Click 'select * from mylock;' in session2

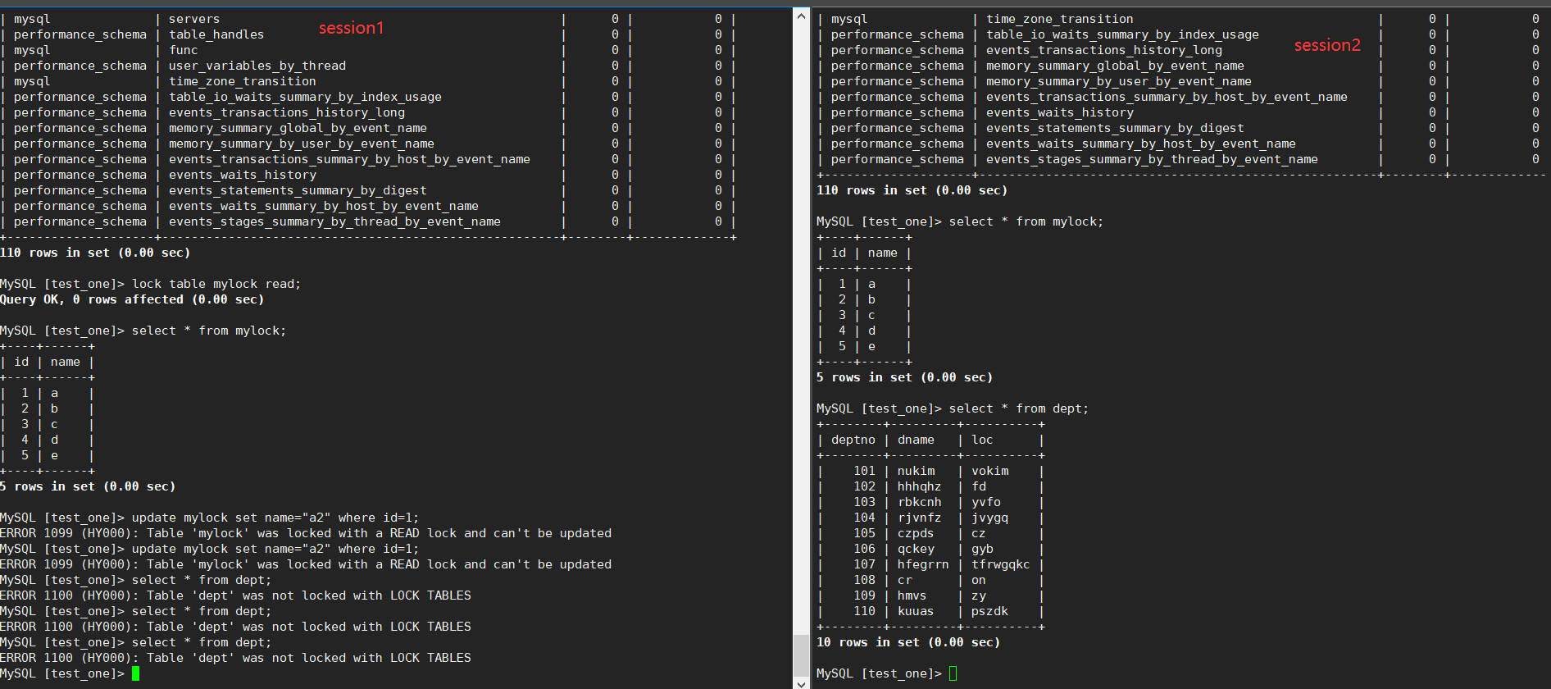pos(1026,221)
